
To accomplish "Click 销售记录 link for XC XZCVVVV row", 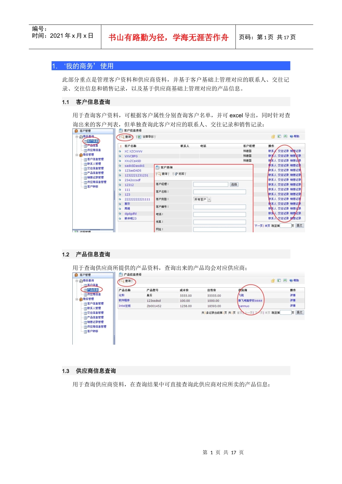I will point(296,151).
